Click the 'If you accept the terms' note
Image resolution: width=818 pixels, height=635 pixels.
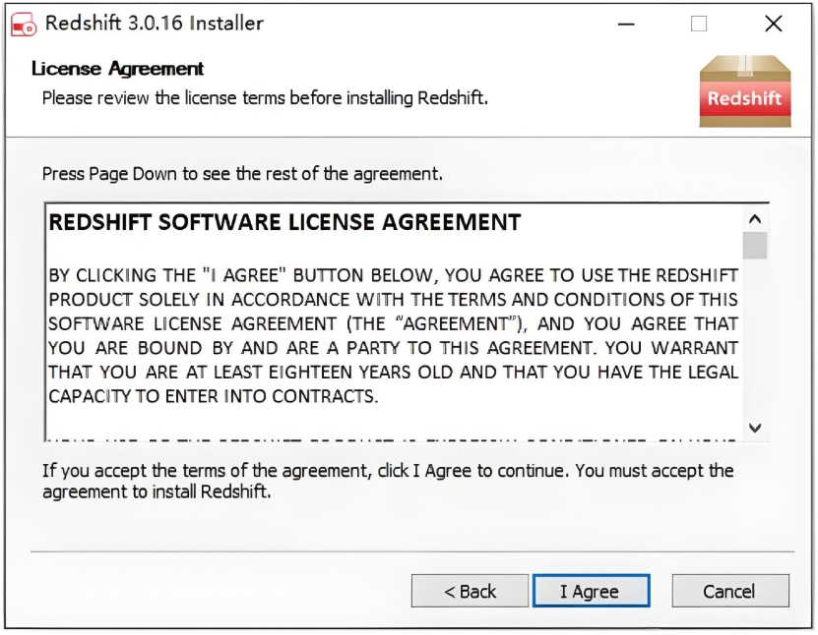pyautogui.click(x=388, y=481)
